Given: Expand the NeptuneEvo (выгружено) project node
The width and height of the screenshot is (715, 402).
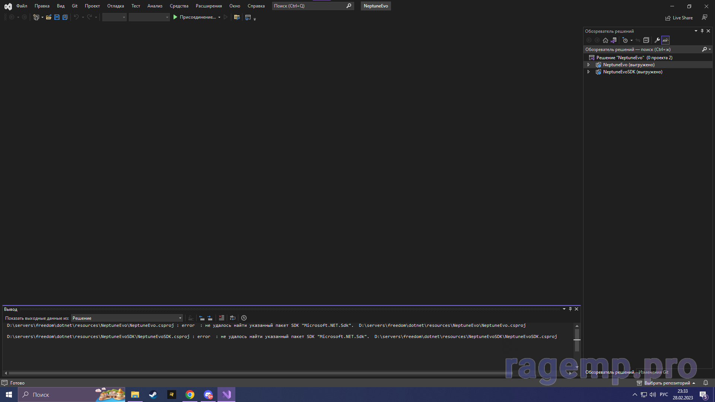Looking at the screenshot, I should point(589,65).
